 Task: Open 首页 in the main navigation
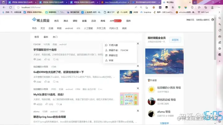[x=56, y=21]
